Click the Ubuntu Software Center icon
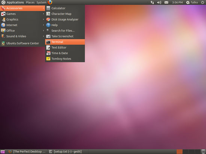206x154 pixels. tap(3, 43)
